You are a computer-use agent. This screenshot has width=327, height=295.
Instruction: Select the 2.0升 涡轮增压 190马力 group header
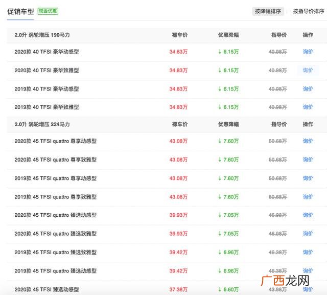point(42,35)
